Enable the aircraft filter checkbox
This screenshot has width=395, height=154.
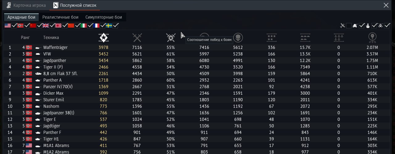(x=349, y=26)
